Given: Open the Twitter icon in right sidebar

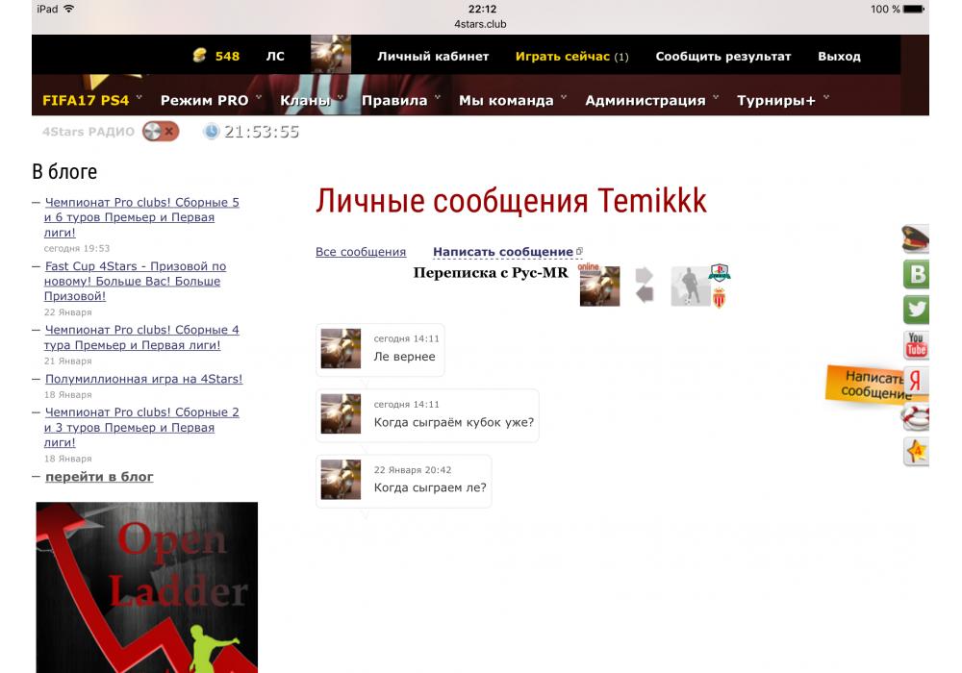Looking at the screenshot, I should coord(916,309).
